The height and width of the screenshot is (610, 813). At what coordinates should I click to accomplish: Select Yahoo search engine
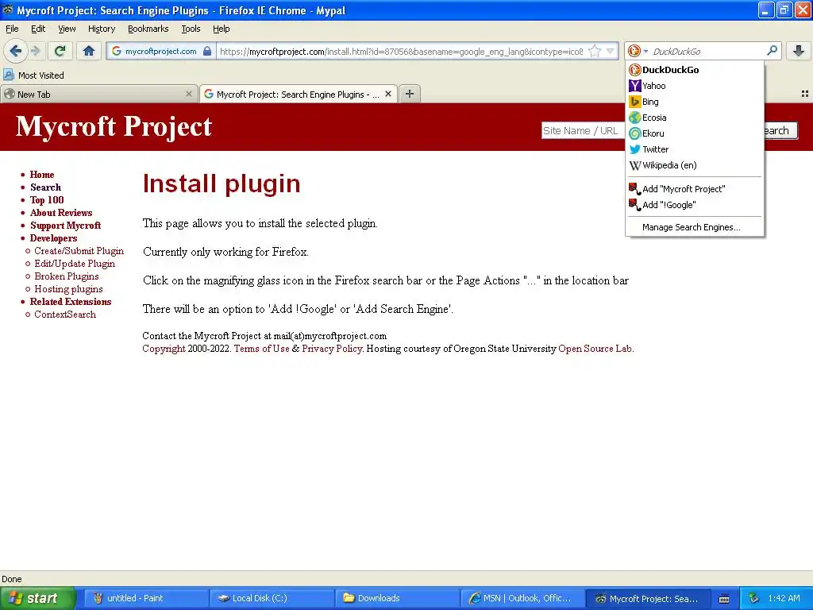coord(695,86)
